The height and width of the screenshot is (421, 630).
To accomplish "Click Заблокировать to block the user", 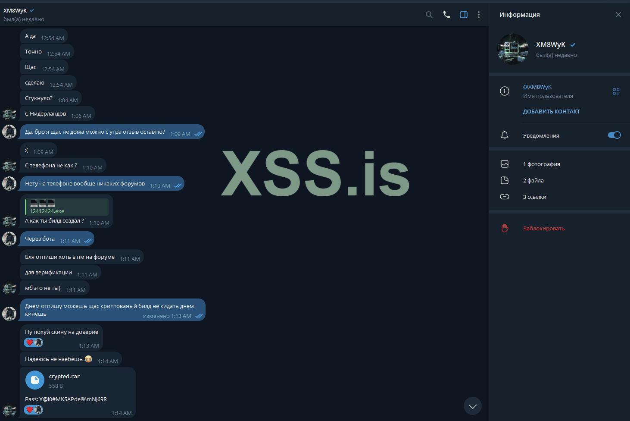I will [x=544, y=228].
